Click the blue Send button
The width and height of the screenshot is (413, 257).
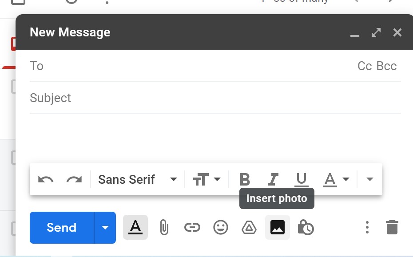point(62,228)
